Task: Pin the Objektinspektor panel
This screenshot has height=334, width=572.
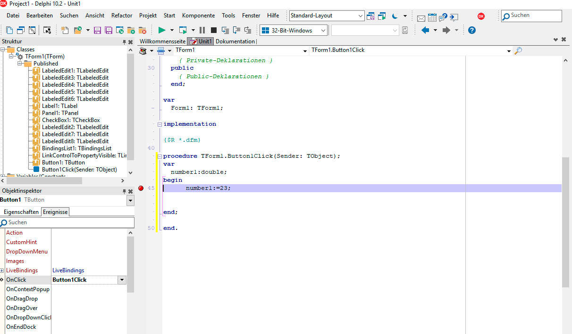Action: tap(125, 191)
